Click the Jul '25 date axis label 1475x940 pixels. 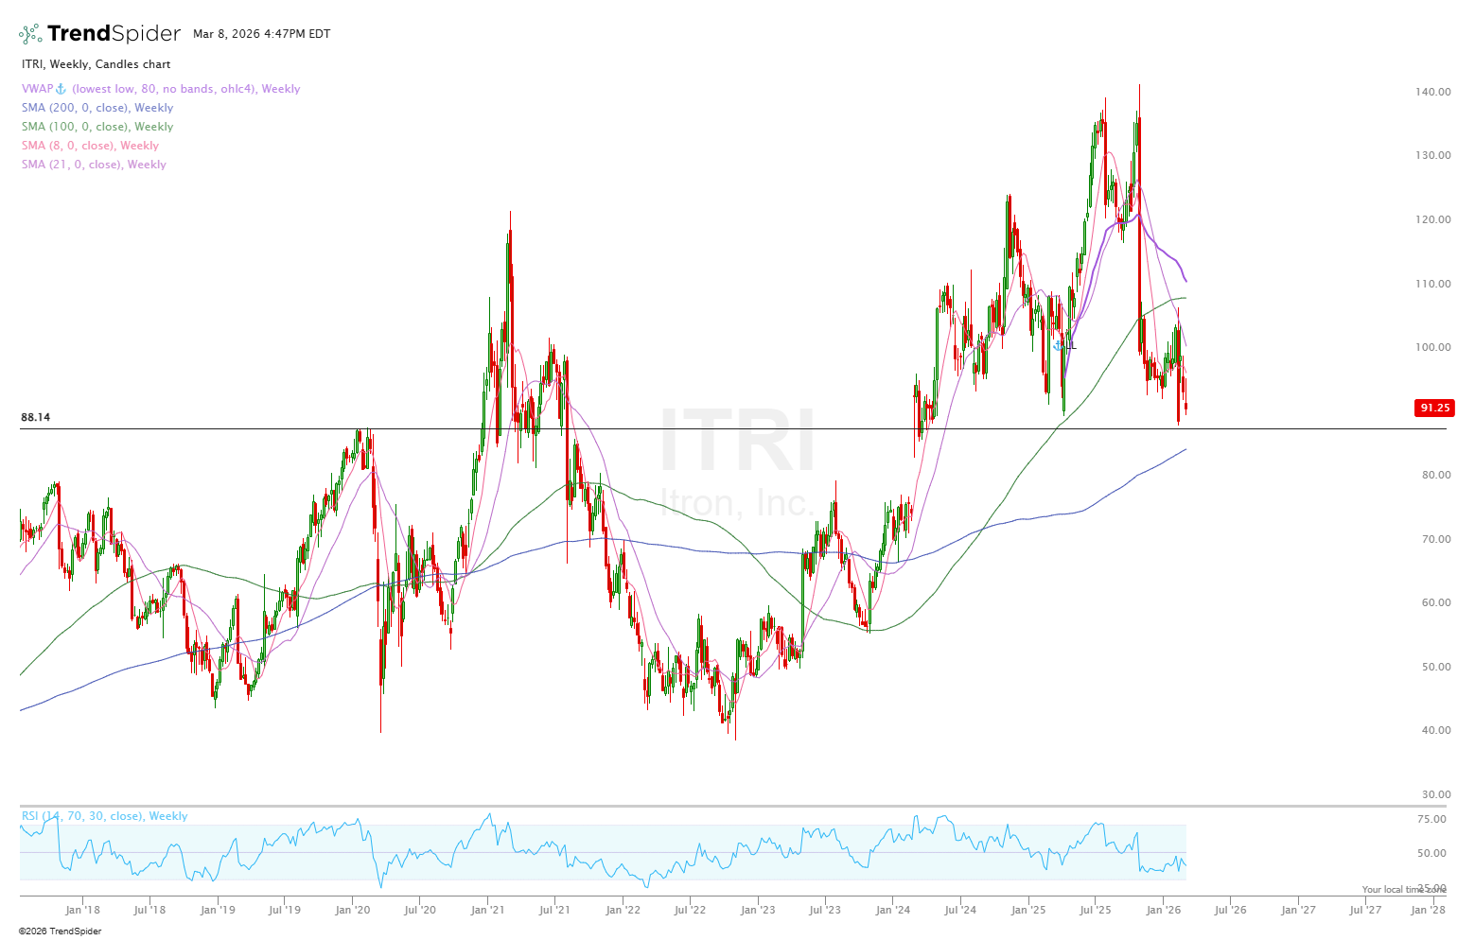click(x=1096, y=911)
